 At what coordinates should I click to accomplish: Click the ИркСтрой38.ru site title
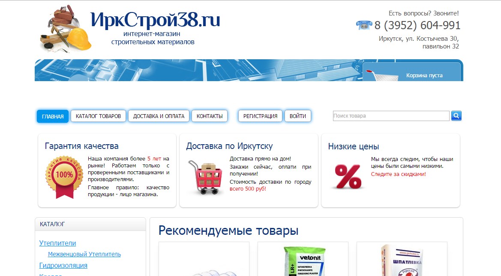[x=155, y=20]
